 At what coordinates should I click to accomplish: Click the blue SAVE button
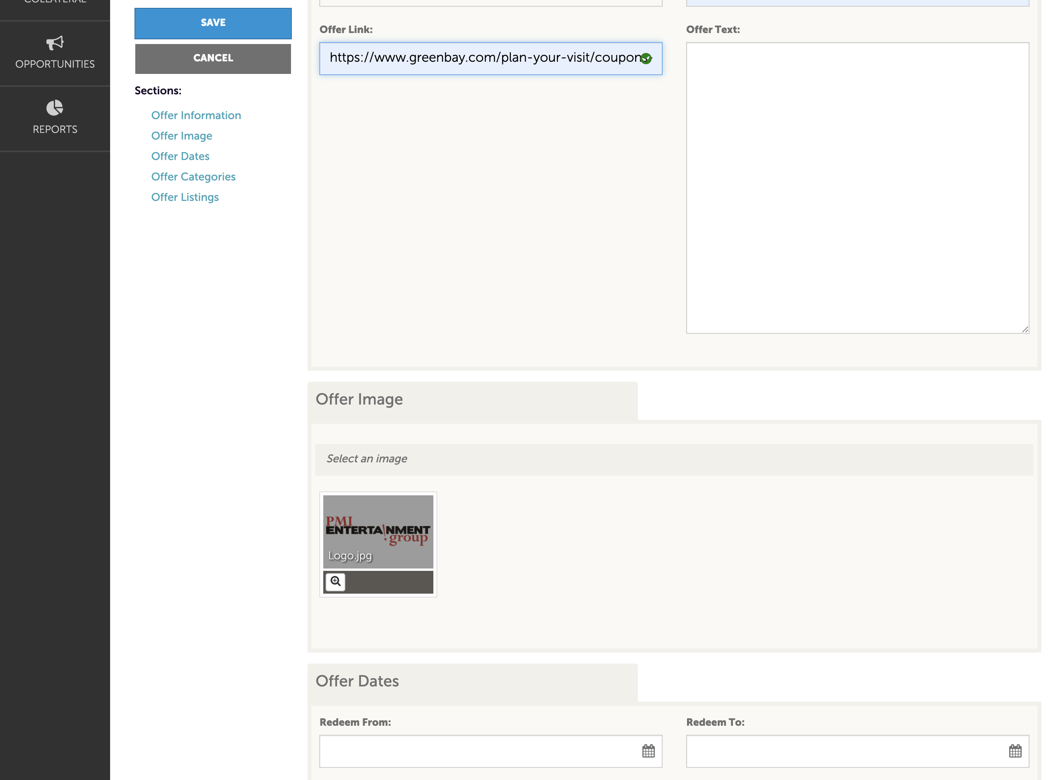click(x=213, y=23)
